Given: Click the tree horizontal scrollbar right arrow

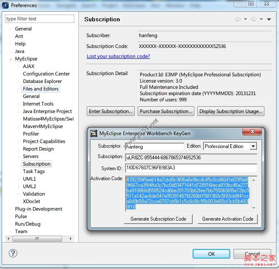Looking at the screenshot, I should click(70, 239).
